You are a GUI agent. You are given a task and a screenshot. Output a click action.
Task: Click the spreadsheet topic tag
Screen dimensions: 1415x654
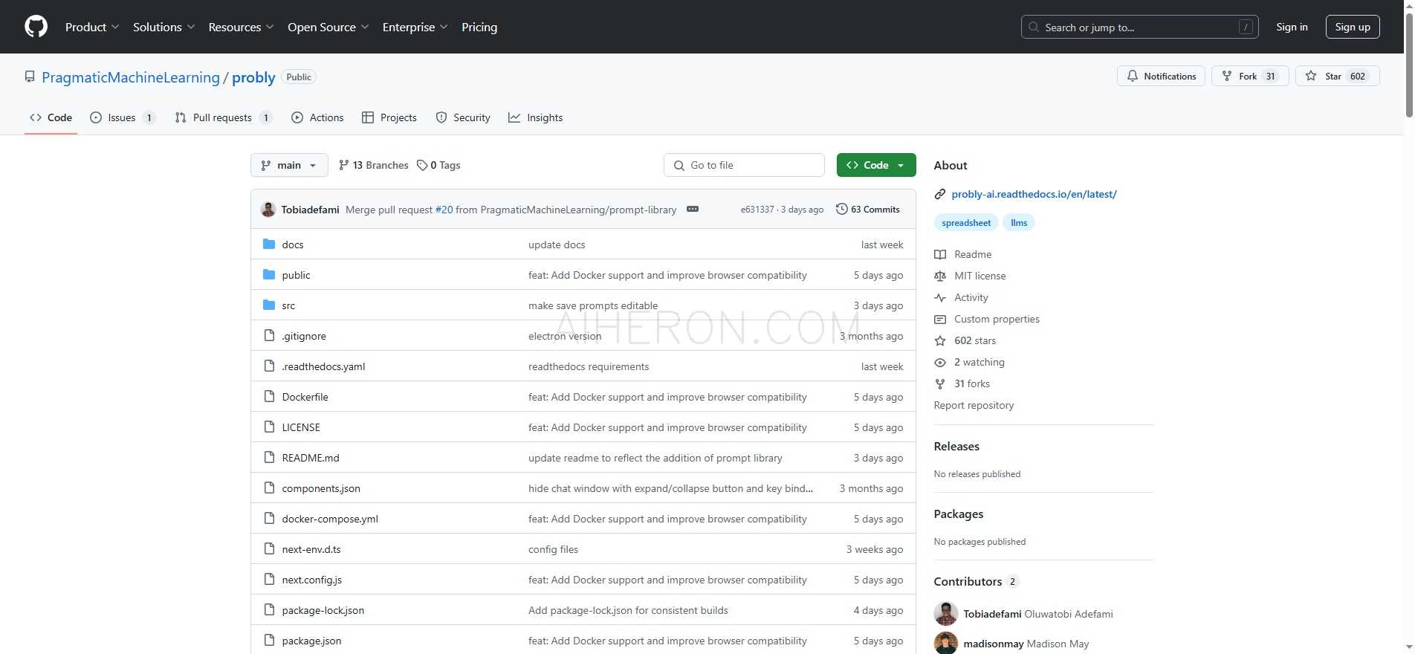pos(966,223)
